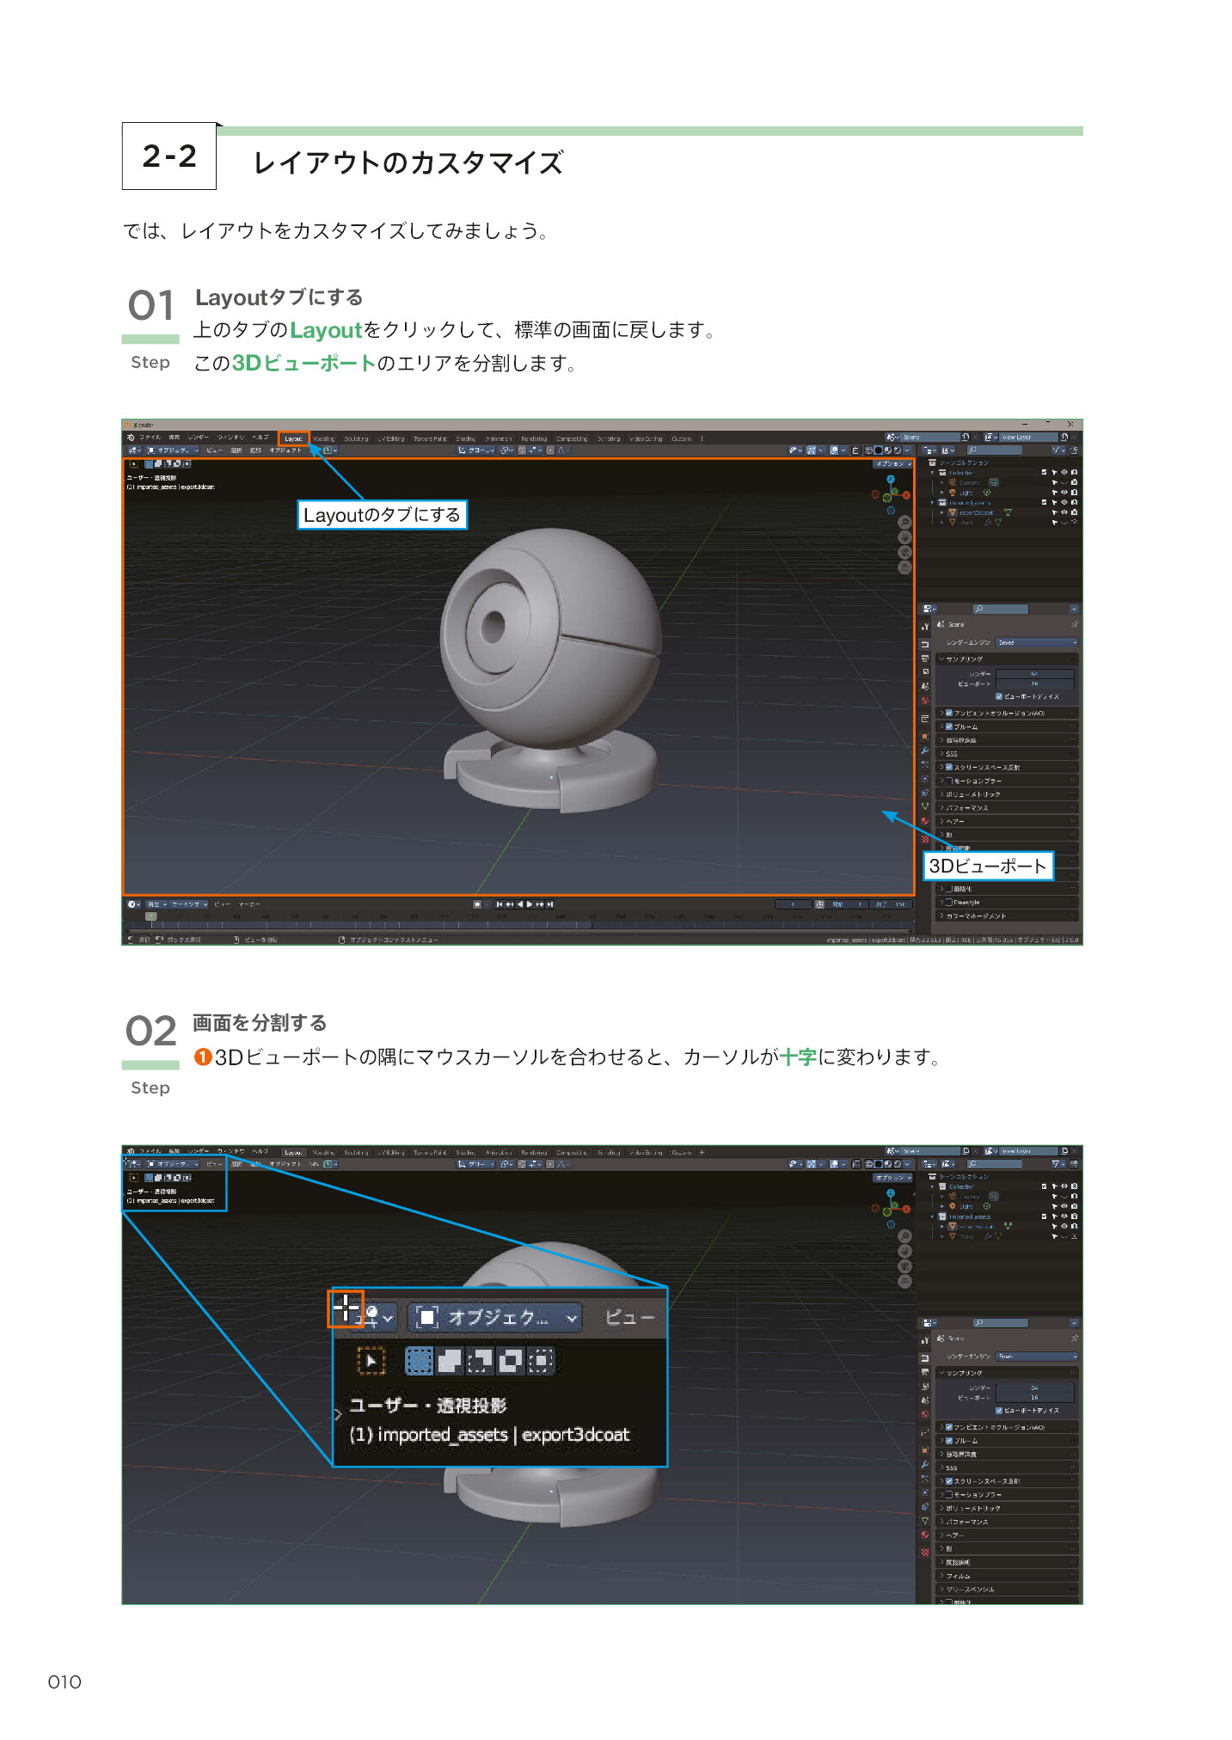Open the Modifier wrench tab icon in Step 01

(x=925, y=751)
